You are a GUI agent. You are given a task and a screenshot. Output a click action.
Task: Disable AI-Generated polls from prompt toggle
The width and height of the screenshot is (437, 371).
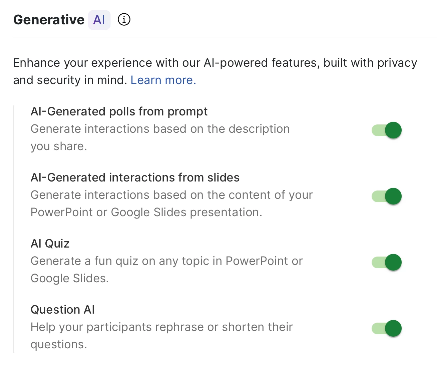tap(387, 130)
